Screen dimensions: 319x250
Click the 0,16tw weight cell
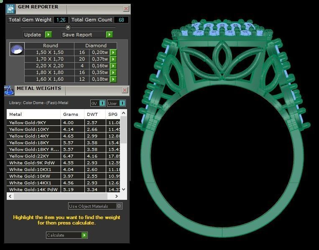click(100, 66)
